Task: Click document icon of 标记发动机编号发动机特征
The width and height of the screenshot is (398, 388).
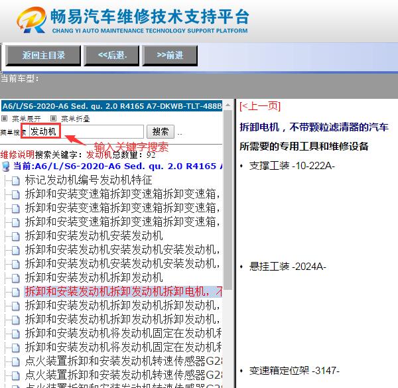Action: tap(16, 181)
